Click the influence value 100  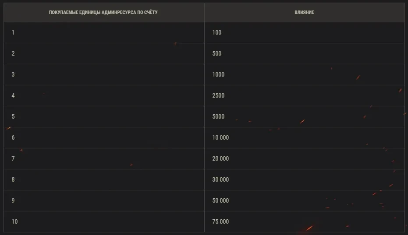point(216,32)
